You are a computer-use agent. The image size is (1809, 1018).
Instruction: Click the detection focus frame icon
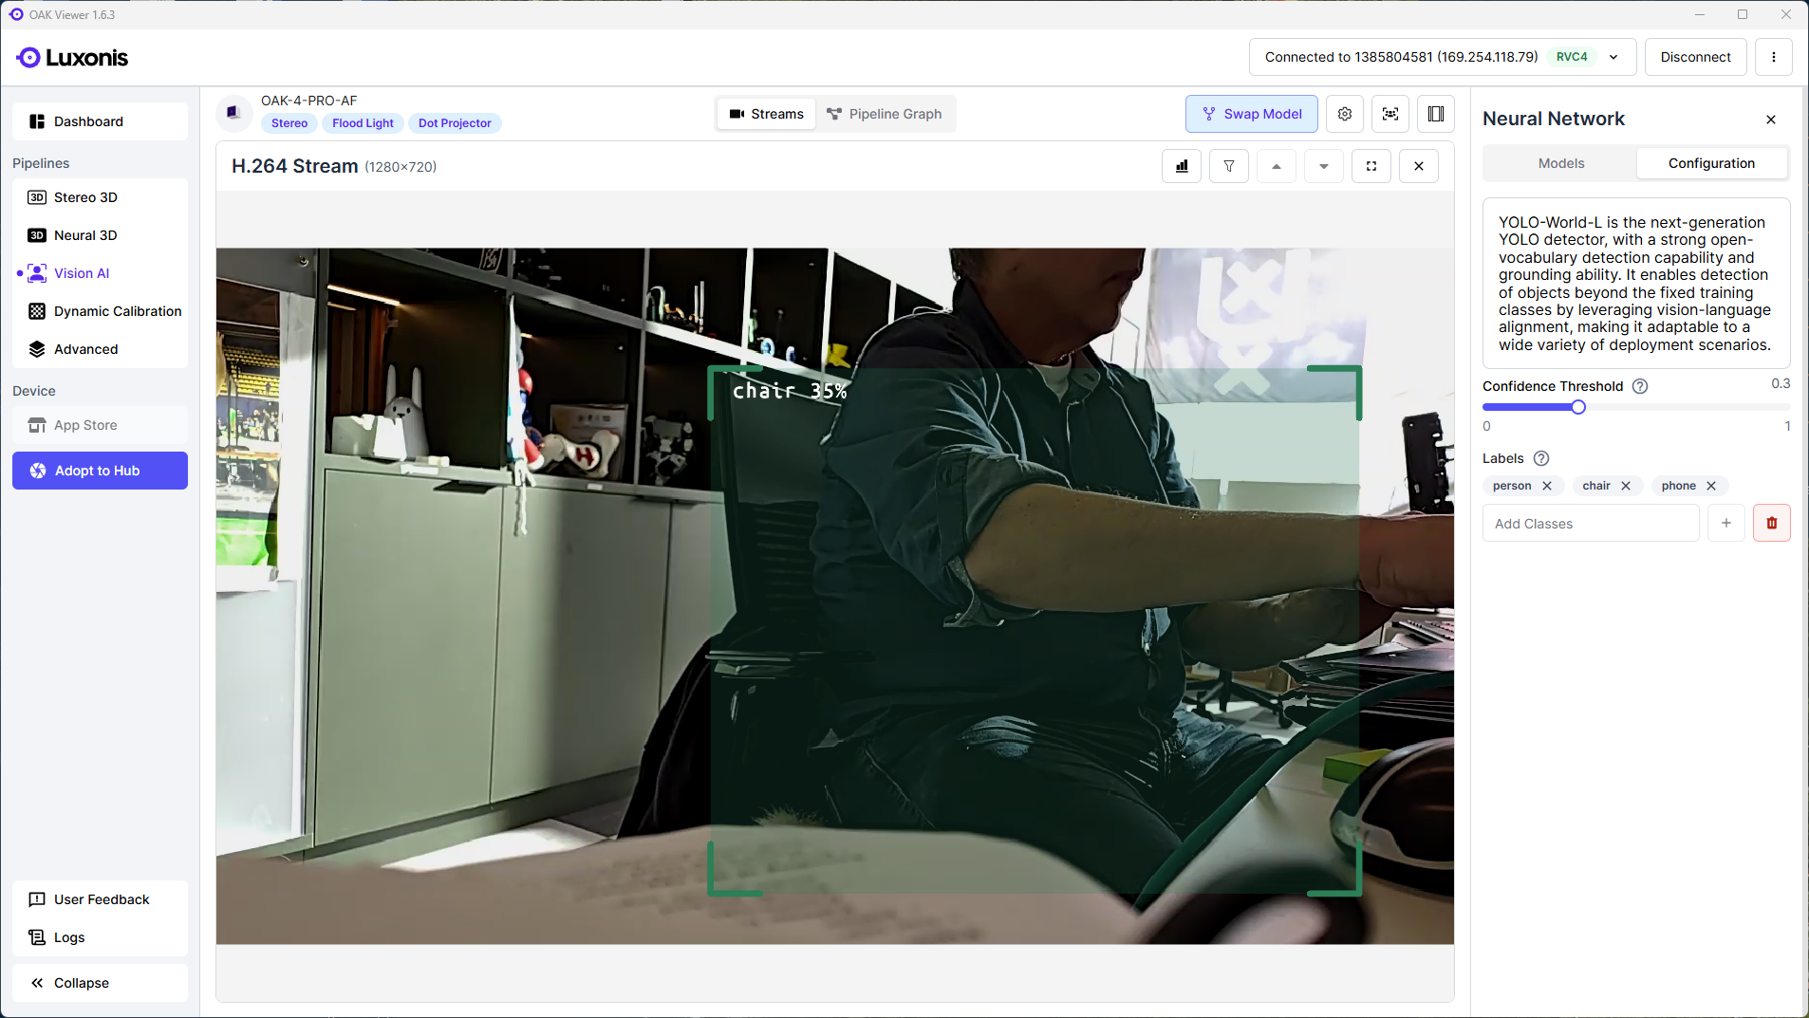pos(1390,114)
